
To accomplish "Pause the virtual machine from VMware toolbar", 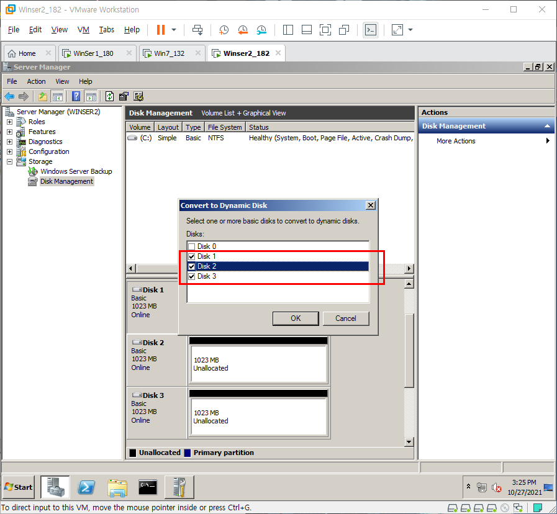I will [161, 30].
